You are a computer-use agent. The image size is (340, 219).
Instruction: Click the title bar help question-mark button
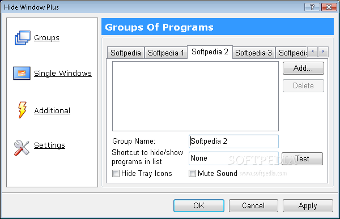coord(312,7)
